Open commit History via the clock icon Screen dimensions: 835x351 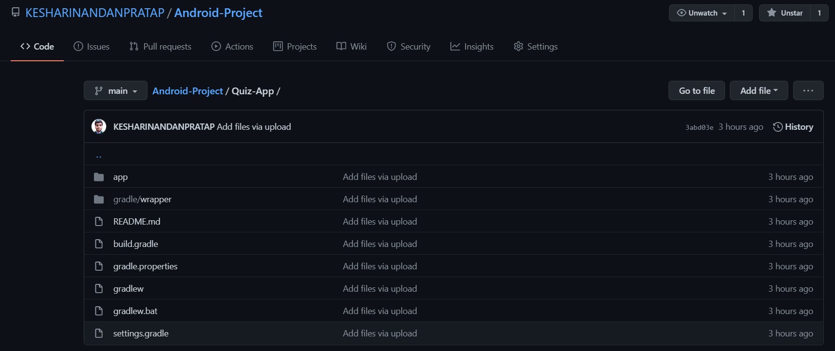[x=778, y=127]
